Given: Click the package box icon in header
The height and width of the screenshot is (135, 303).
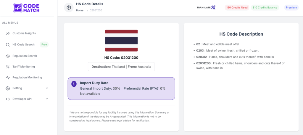Looking at the screenshot, I should click(69, 8).
